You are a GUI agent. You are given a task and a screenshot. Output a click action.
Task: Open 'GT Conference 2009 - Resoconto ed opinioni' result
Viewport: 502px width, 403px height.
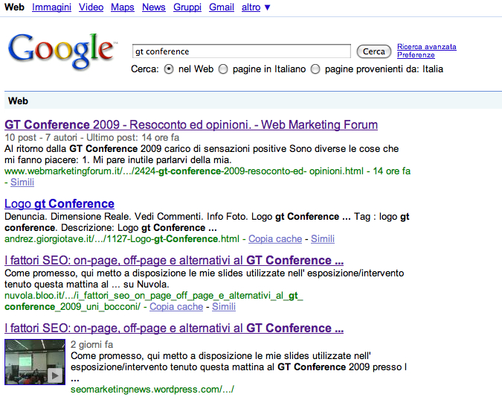191,124
